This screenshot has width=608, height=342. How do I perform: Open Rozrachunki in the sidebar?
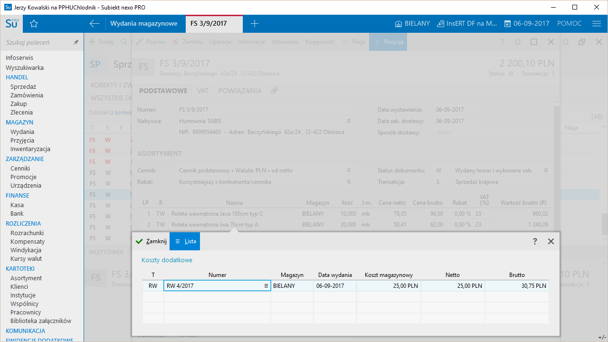tap(27, 233)
